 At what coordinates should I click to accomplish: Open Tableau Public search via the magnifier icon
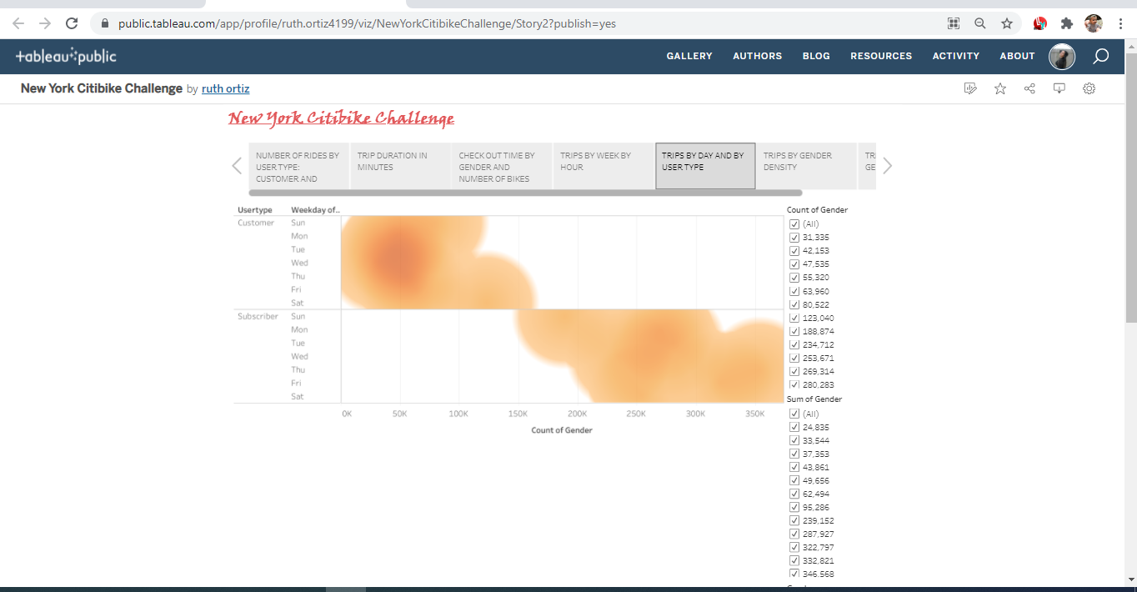tap(1099, 56)
